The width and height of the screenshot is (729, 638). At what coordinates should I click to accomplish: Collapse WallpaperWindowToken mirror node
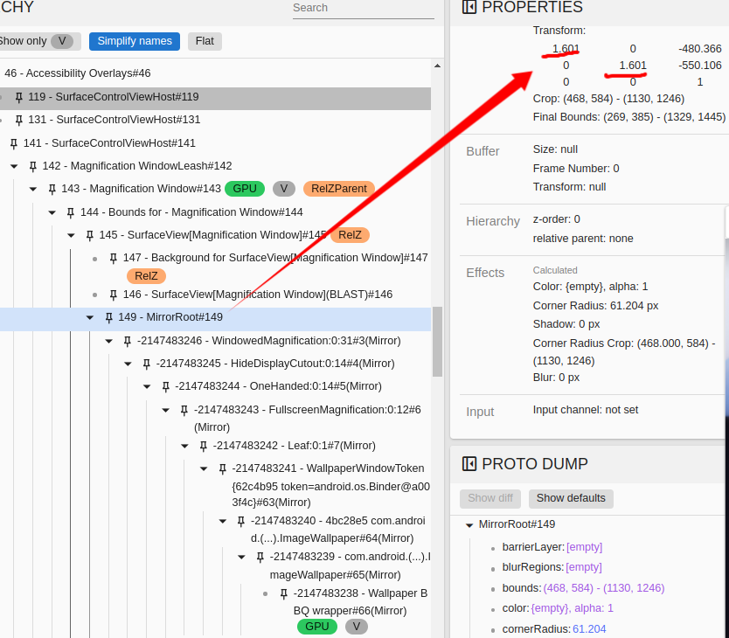coord(204,468)
